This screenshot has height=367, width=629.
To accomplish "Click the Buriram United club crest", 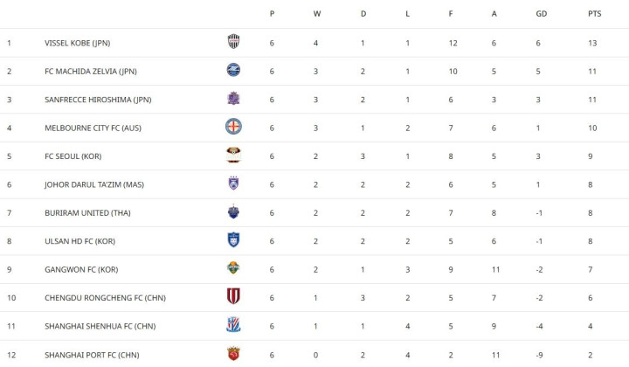I will (x=233, y=212).
